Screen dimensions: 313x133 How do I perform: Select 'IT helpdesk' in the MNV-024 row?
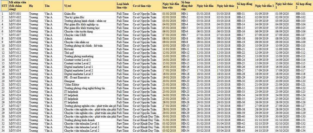[90, 95]
